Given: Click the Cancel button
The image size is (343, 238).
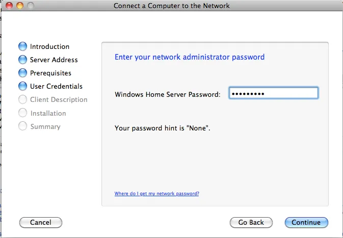Looking at the screenshot, I should pyautogui.click(x=41, y=223).
